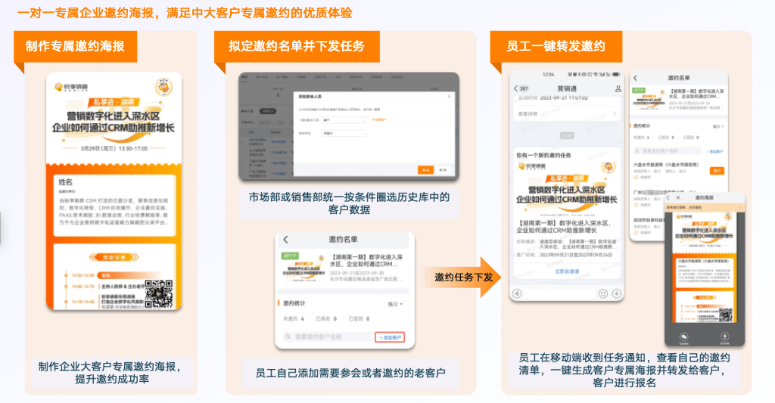Image resolution: width=775 pixels, height=403 pixels.
Task: Tap the plus icon in the chat bar
Action: [616, 293]
